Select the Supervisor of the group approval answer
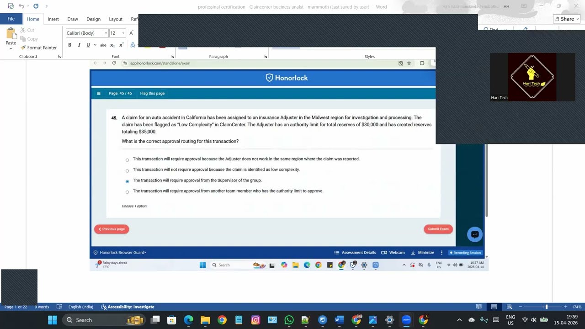Screen dimensions: 585x329 127,181
